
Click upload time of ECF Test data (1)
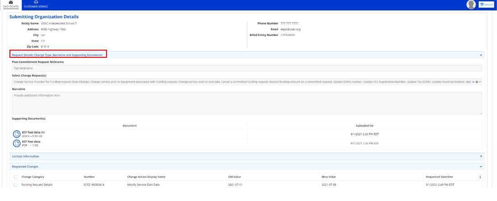(364, 134)
